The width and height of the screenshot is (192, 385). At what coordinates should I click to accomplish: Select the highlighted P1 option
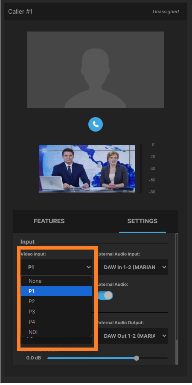pos(56,291)
